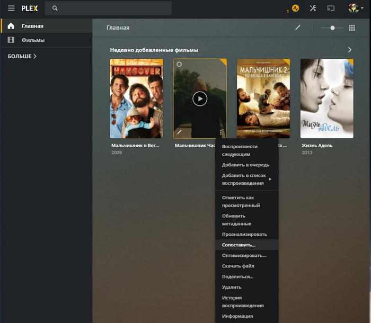This screenshot has width=371, height=323.
Task: Open the activity alerts icon
Action: coord(295,8)
